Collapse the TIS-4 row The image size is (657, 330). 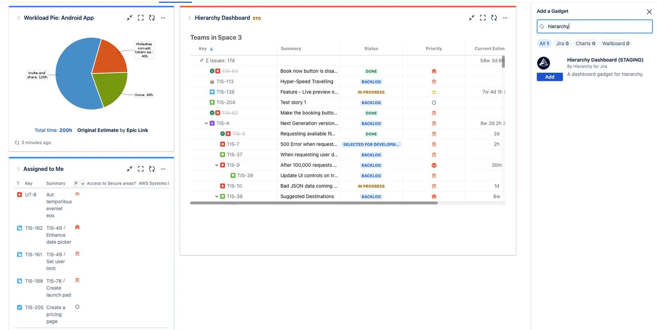206,124
